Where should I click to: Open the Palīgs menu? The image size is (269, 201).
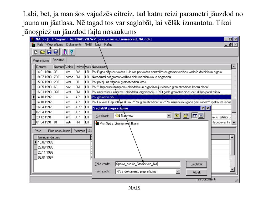click(108, 44)
